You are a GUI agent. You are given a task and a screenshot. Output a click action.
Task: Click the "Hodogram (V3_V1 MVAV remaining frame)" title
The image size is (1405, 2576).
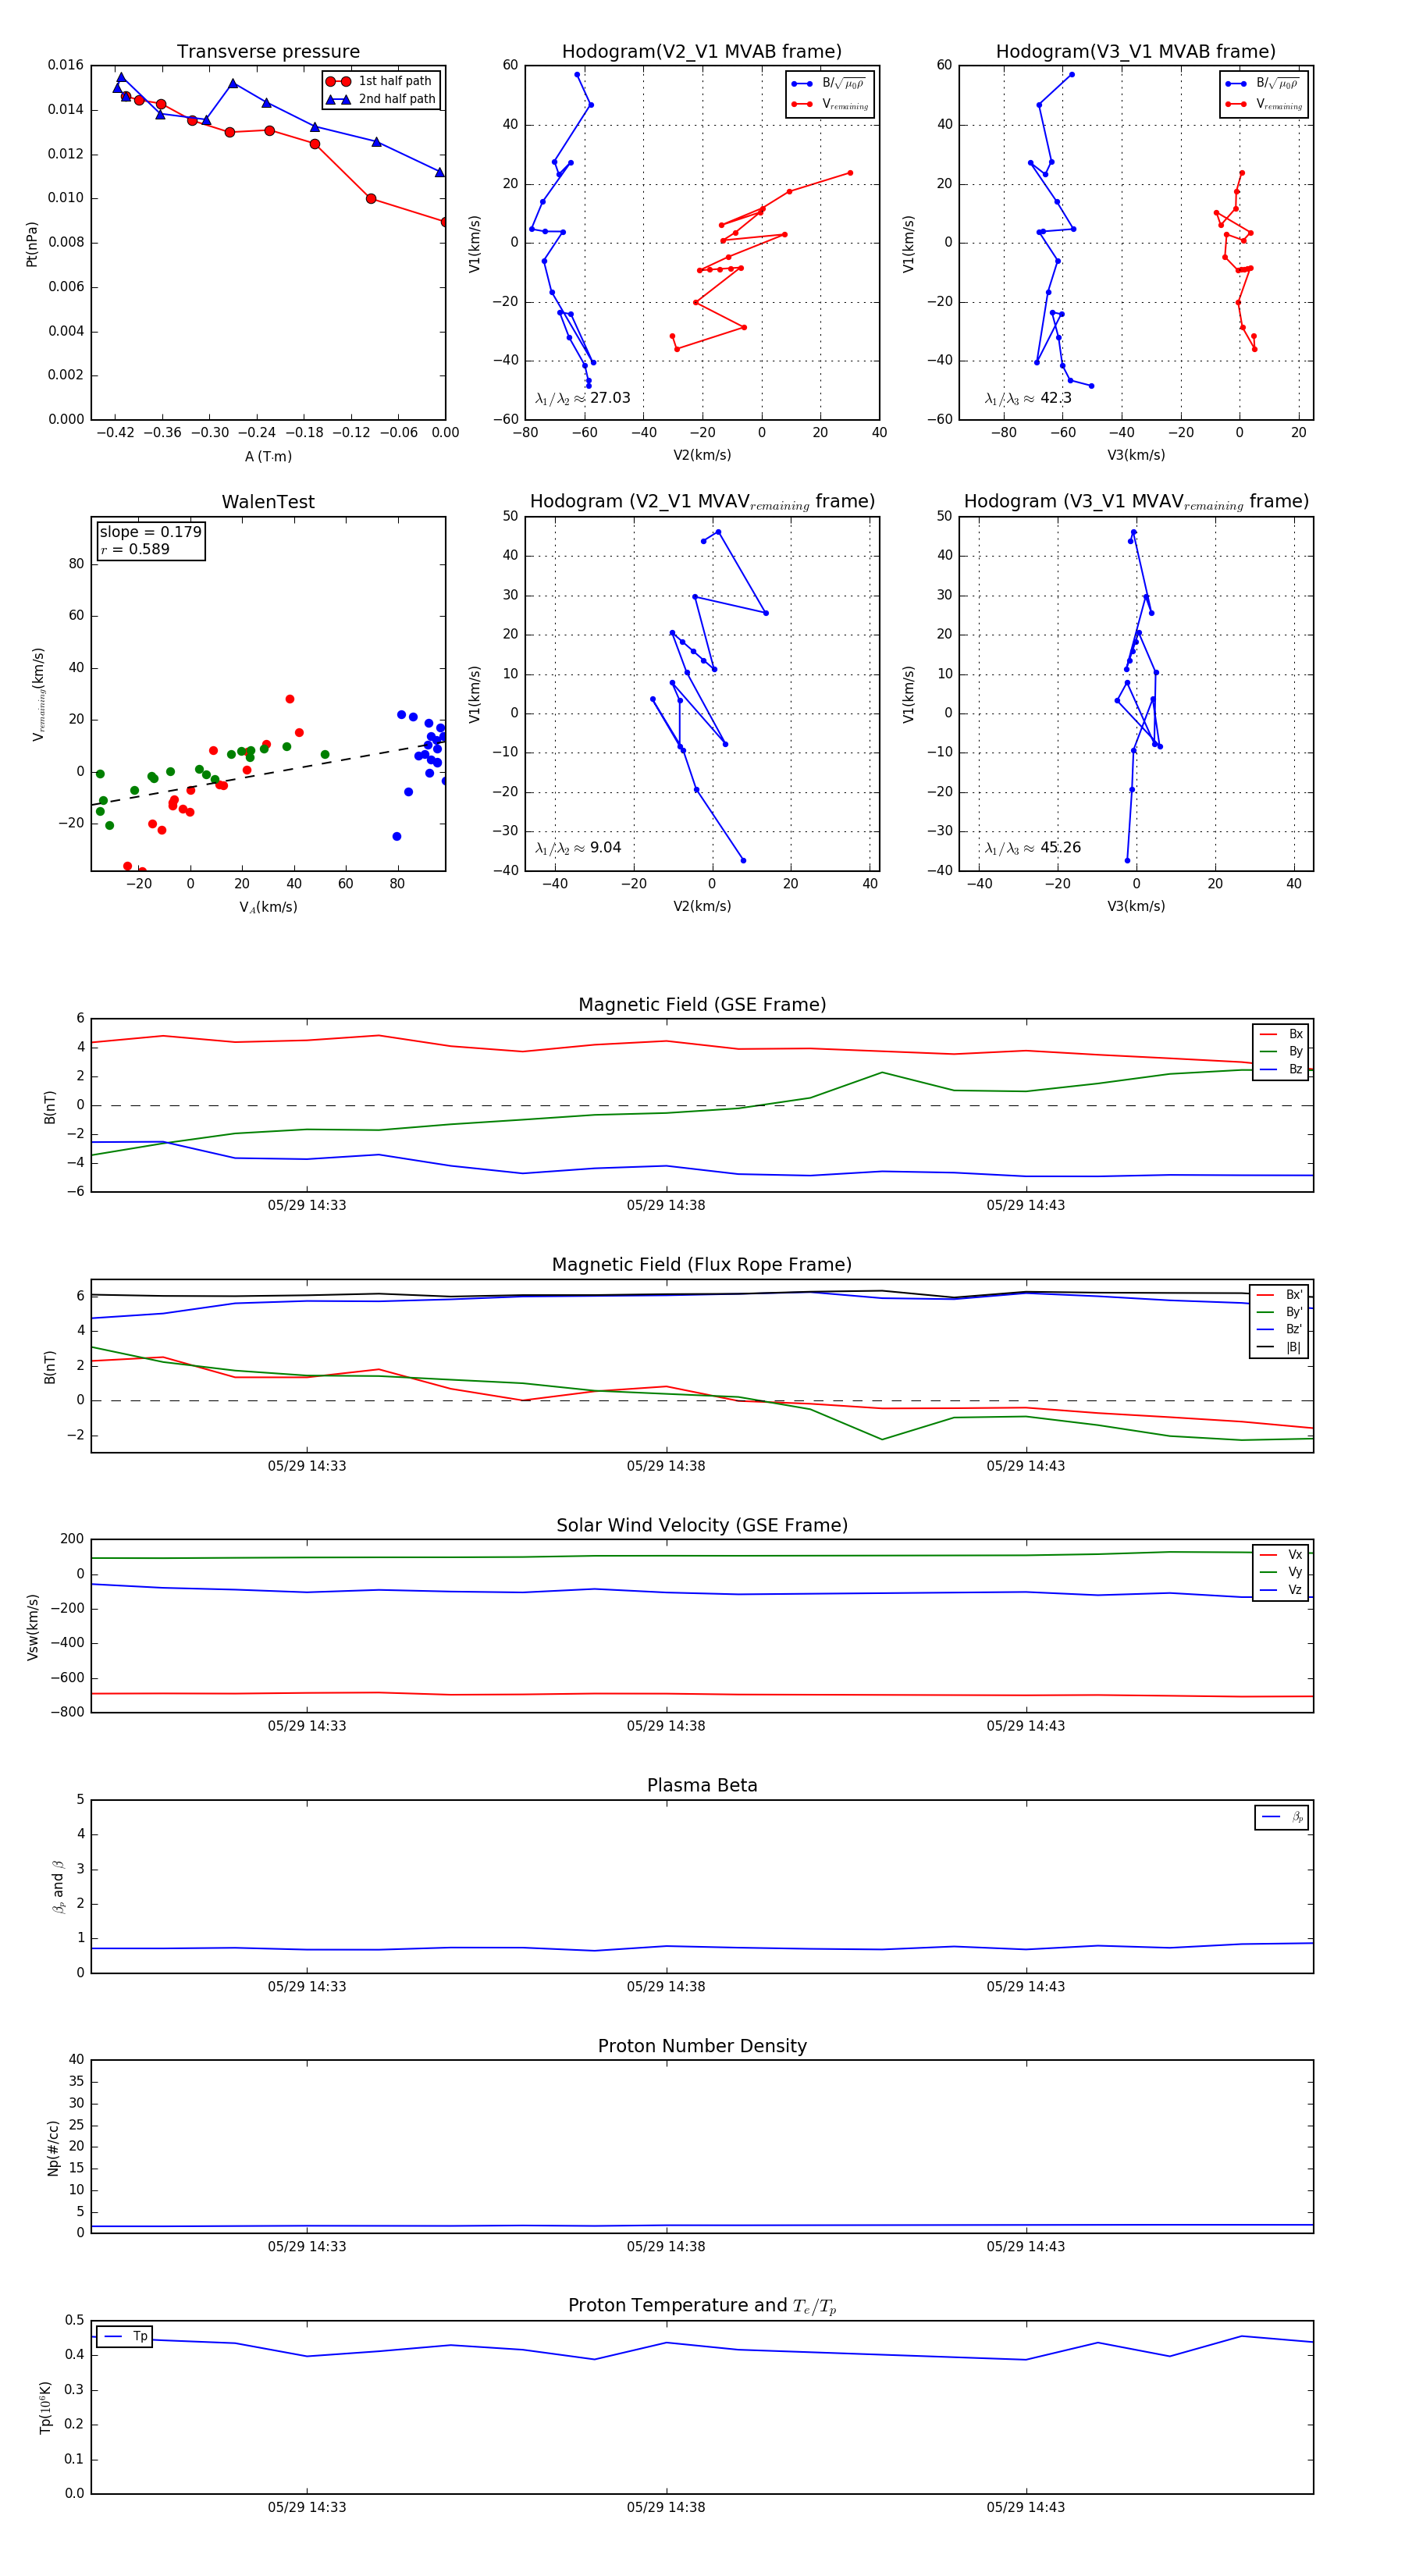(x=1136, y=502)
